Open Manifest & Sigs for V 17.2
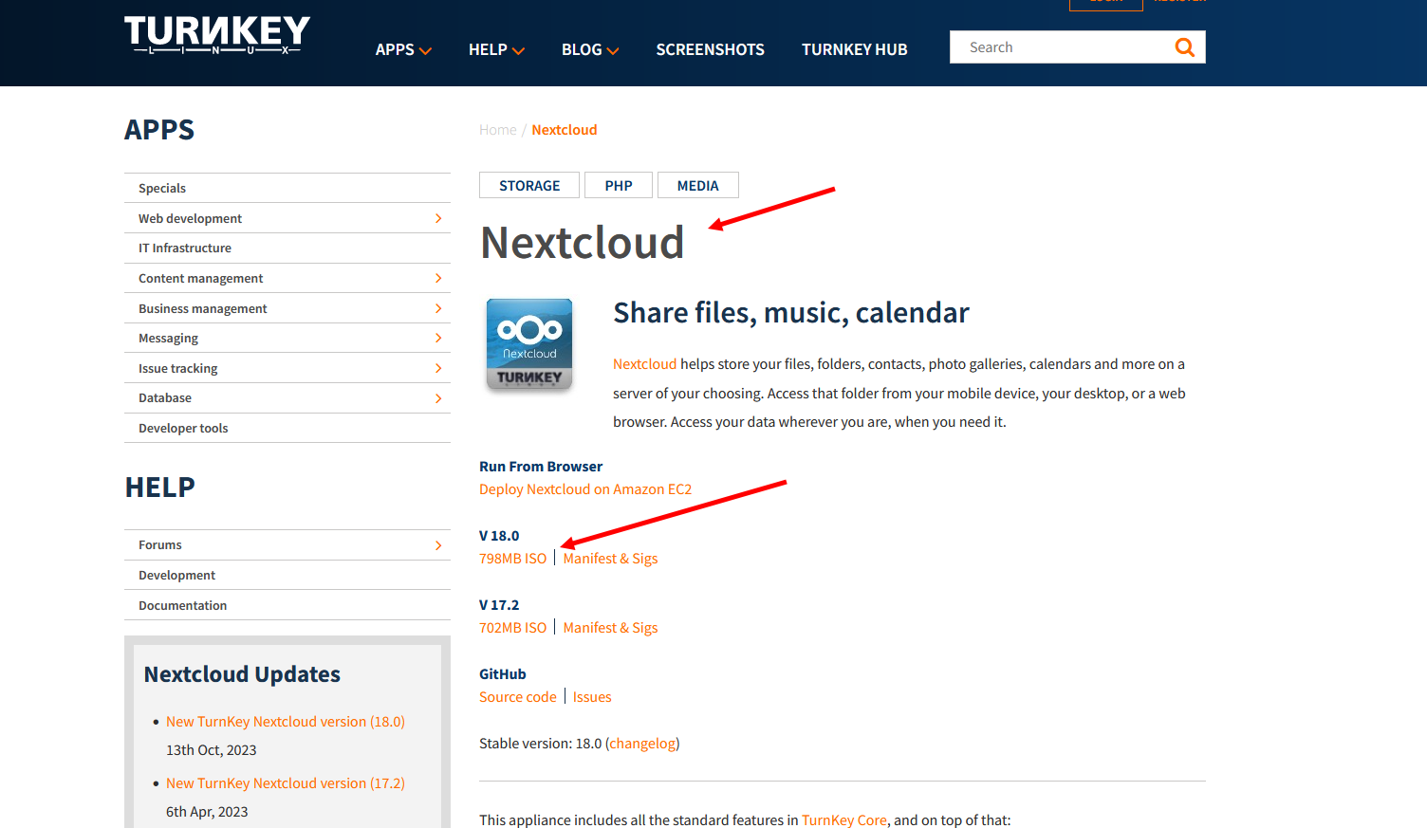1427x828 pixels. click(x=610, y=628)
